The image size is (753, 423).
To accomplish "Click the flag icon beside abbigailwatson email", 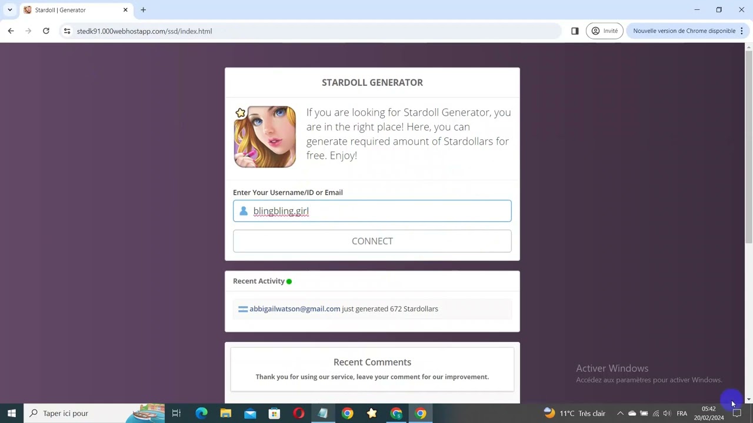I will 243,309.
